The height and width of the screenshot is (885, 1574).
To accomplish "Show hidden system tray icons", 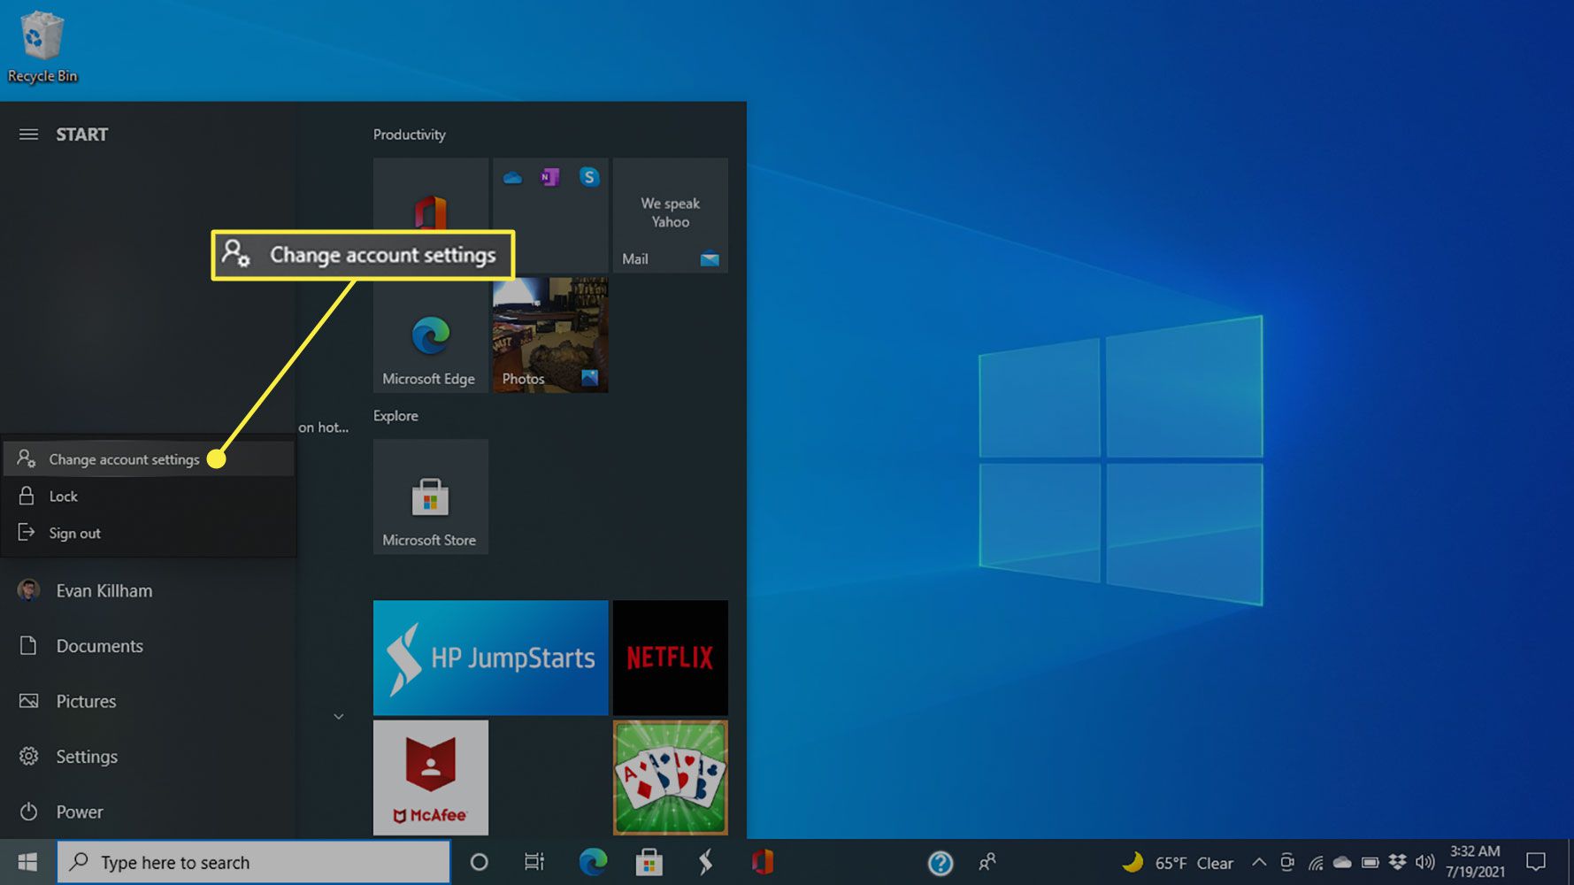I will coord(1259,862).
